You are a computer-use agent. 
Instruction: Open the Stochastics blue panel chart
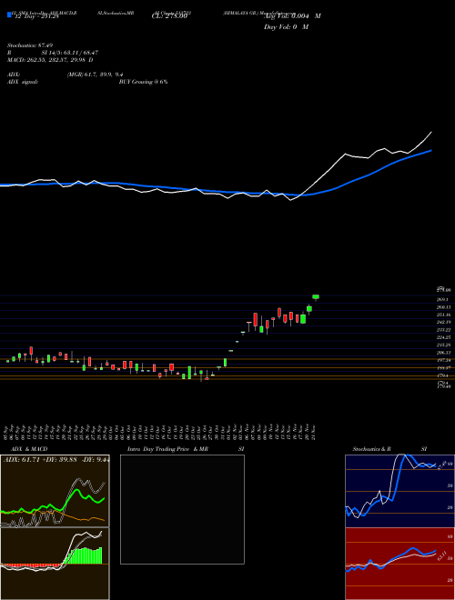point(399,491)
